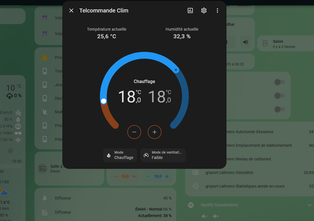Screen dimensions: 314x221
Task: Click the wind speed icon in weather sidebar
Action: [18, 112]
